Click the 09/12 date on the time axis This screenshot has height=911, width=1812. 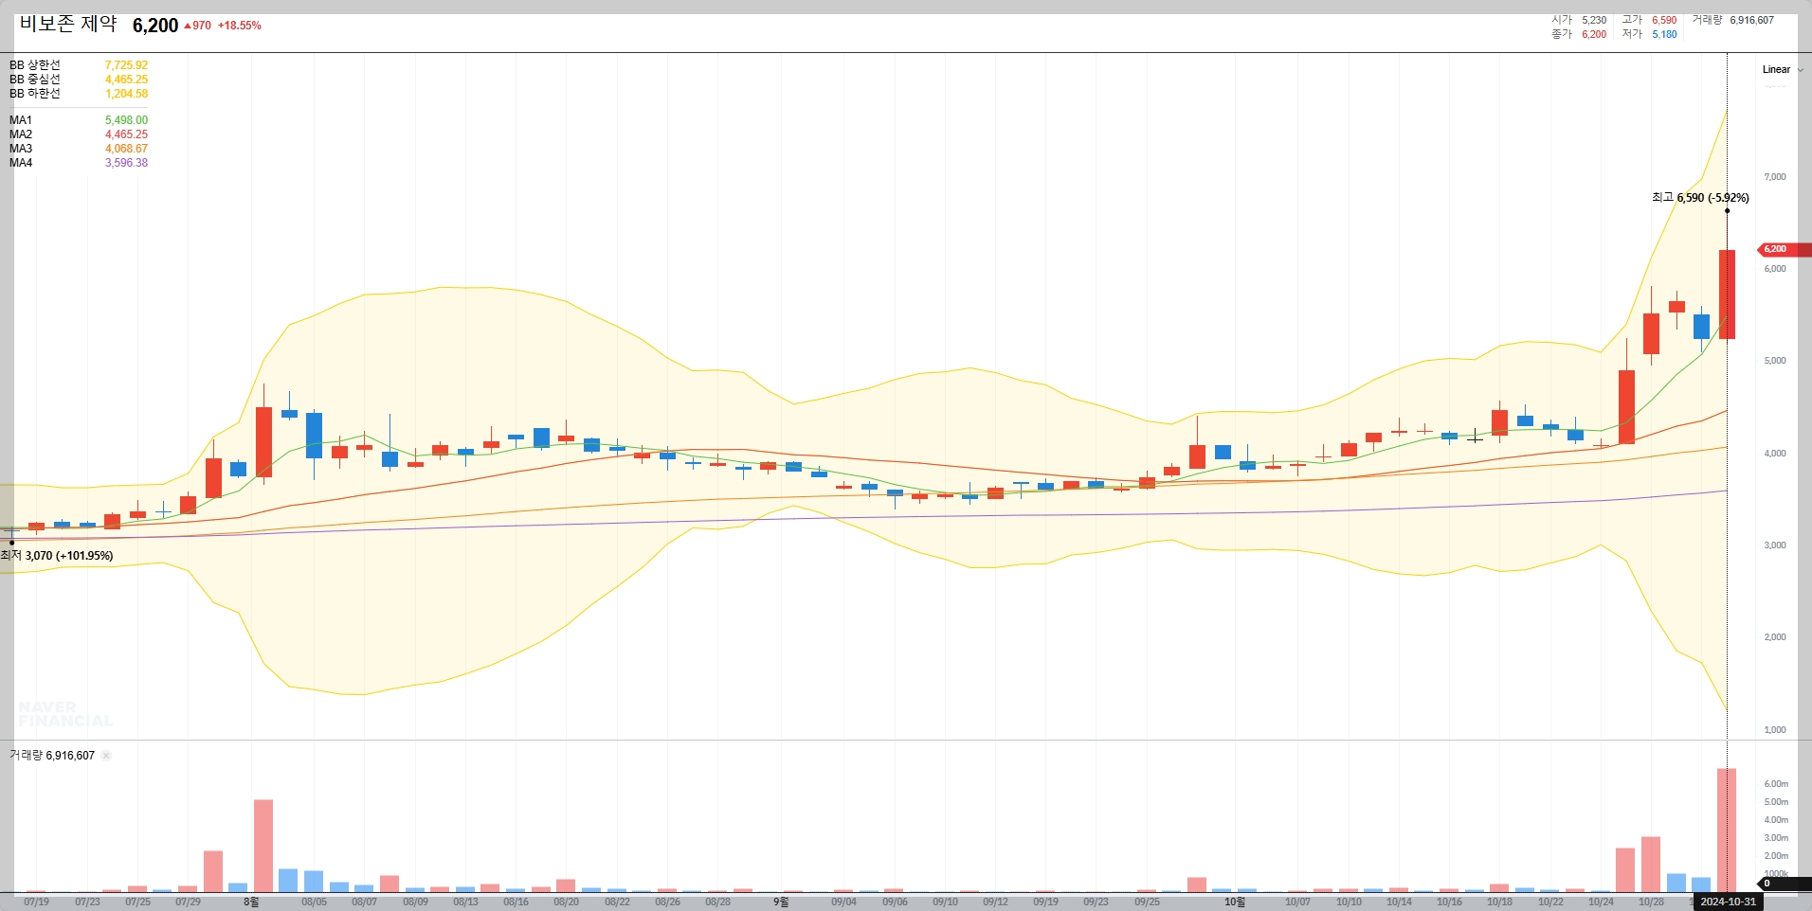pos(995,902)
